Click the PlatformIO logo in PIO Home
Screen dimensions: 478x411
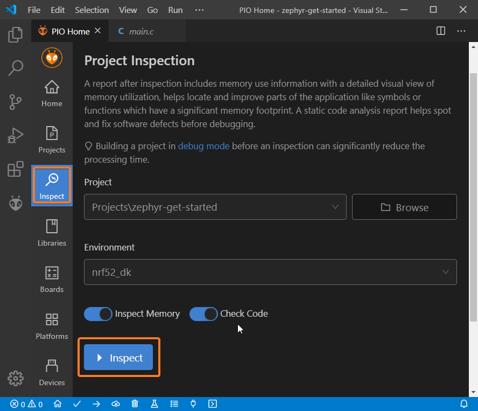coord(52,58)
